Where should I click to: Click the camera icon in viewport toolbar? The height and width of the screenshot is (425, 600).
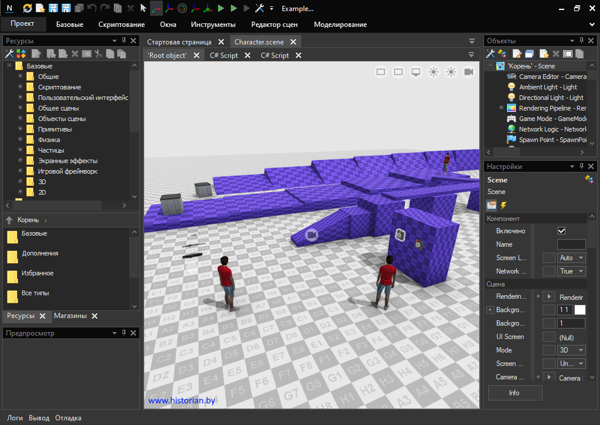point(469,72)
